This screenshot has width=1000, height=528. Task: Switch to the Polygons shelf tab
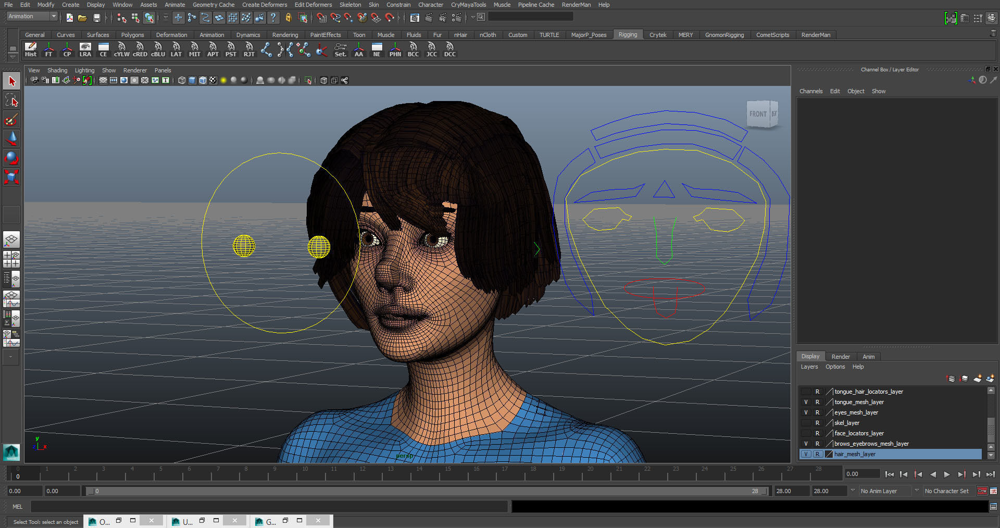tap(132, 35)
